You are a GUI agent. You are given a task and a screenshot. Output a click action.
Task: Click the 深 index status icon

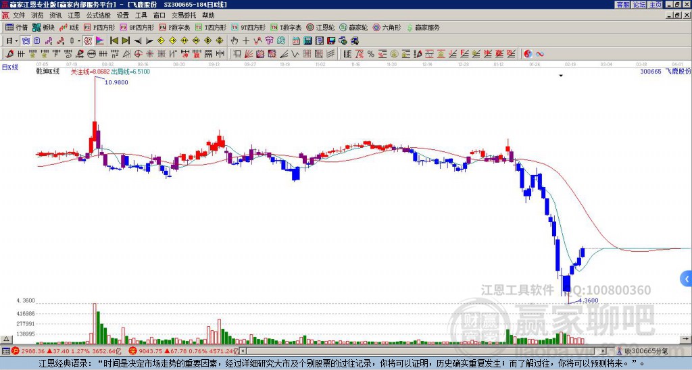(x=133, y=351)
